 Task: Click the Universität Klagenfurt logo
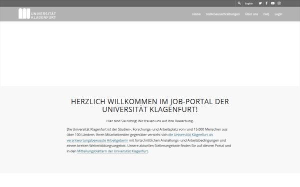pos(37,13)
